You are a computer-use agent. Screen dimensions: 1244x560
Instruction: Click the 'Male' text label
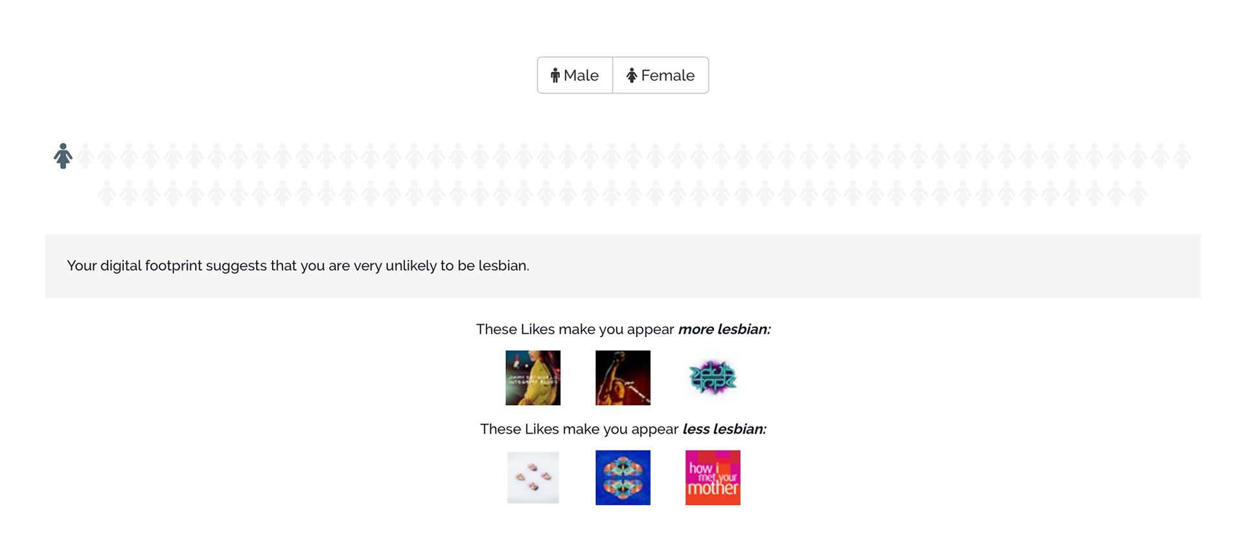click(581, 76)
